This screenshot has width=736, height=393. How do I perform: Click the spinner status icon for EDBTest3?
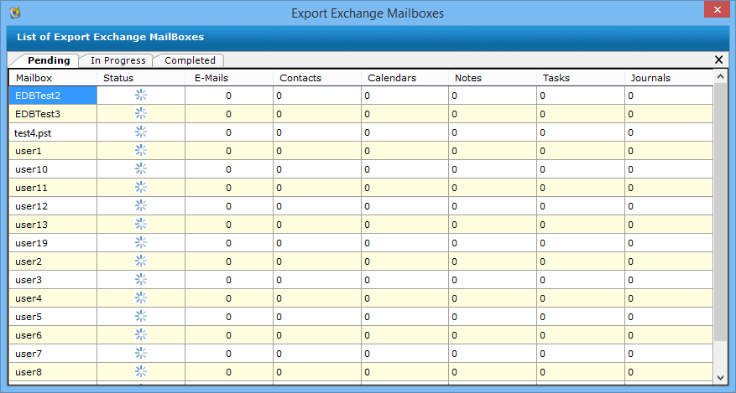pos(141,114)
